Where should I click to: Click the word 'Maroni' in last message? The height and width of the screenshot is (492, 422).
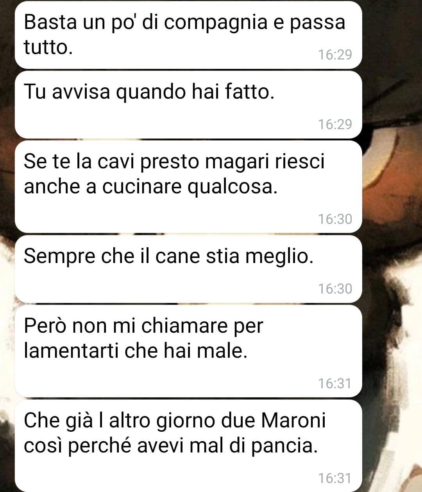click(293, 421)
